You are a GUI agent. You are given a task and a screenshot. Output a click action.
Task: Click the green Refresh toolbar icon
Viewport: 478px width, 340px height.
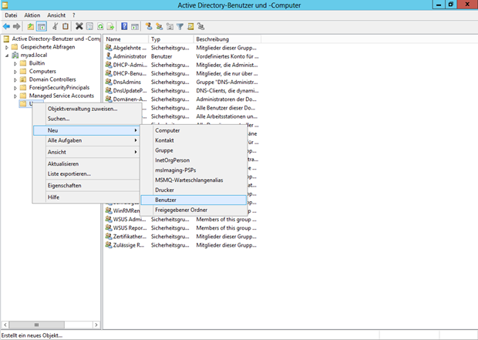[101, 26]
